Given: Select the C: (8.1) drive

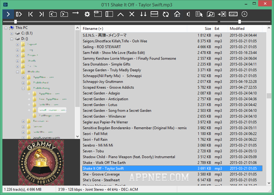Looking at the screenshot, I should [x=27, y=33].
